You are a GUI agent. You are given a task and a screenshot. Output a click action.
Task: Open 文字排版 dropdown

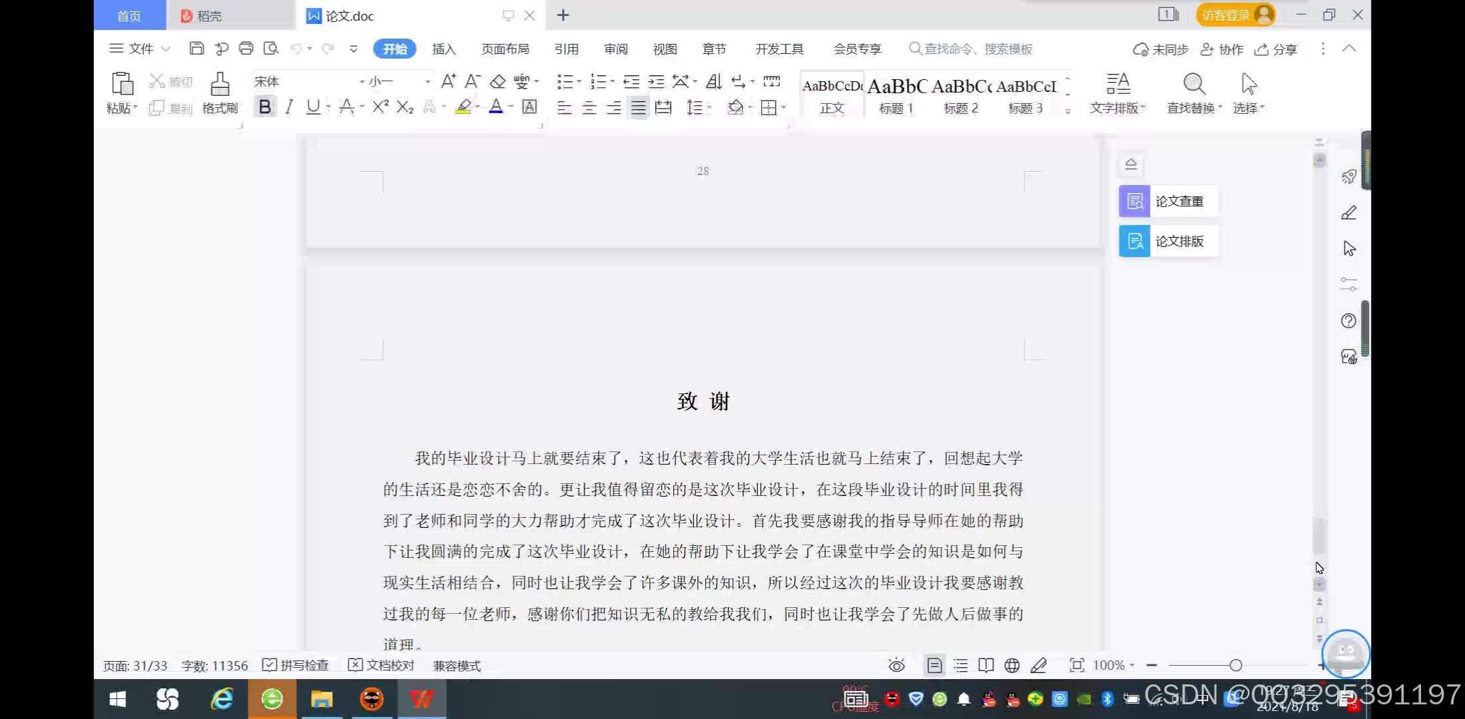coord(1117,108)
